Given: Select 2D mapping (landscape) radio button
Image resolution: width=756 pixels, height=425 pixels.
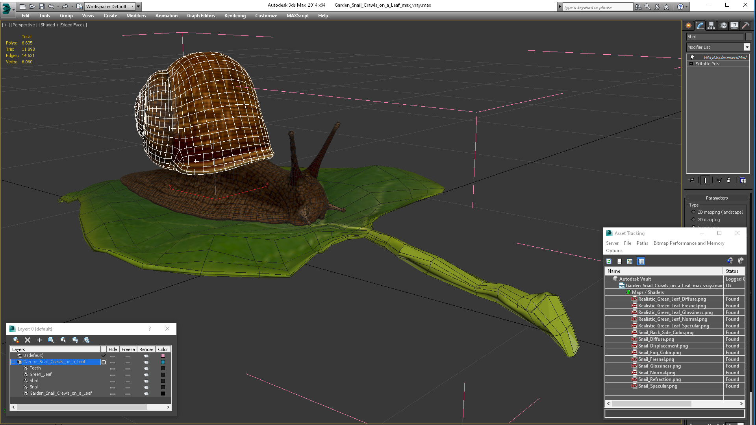Looking at the screenshot, I should point(693,212).
